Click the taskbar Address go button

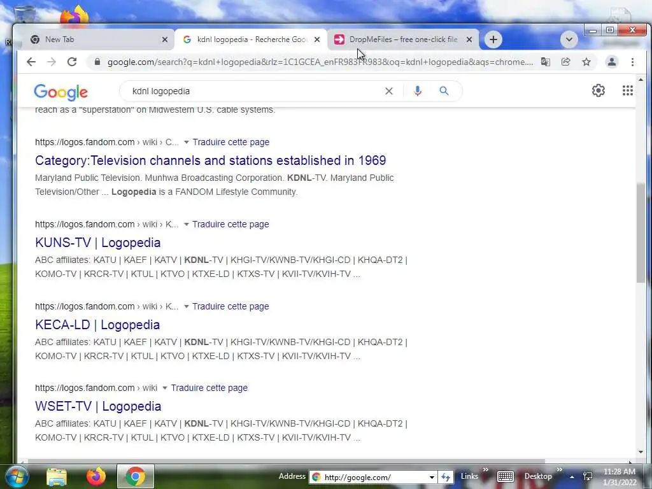[446, 478]
